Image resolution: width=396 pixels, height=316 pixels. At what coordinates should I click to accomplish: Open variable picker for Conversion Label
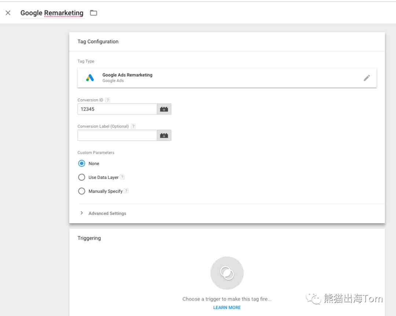click(164, 135)
